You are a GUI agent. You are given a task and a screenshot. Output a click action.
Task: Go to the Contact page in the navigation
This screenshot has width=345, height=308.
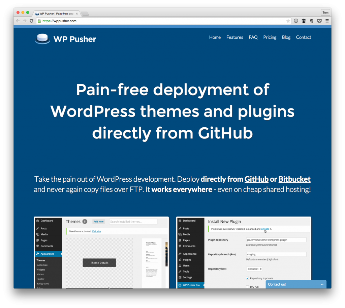point(304,37)
